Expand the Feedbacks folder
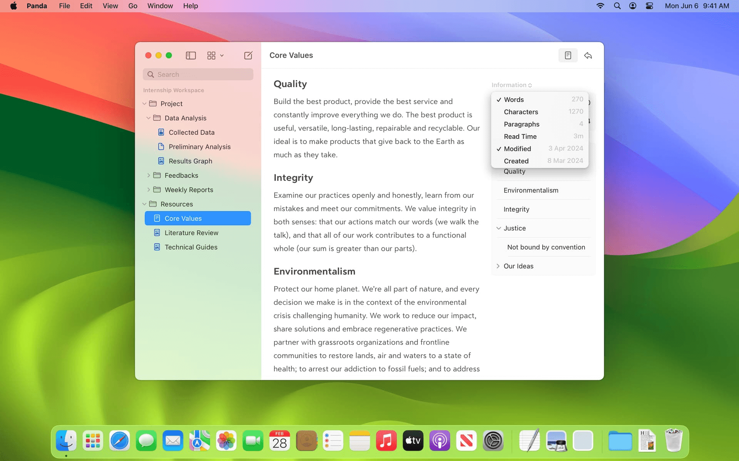Image resolution: width=739 pixels, height=461 pixels. pyautogui.click(x=149, y=176)
